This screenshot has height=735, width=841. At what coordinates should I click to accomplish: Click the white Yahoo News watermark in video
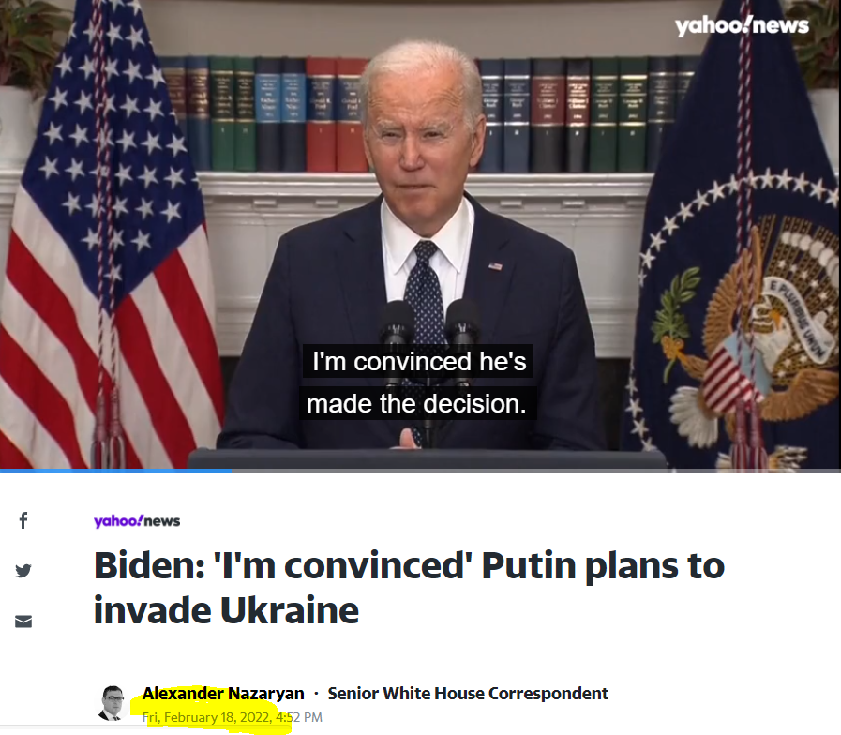(742, 25)
